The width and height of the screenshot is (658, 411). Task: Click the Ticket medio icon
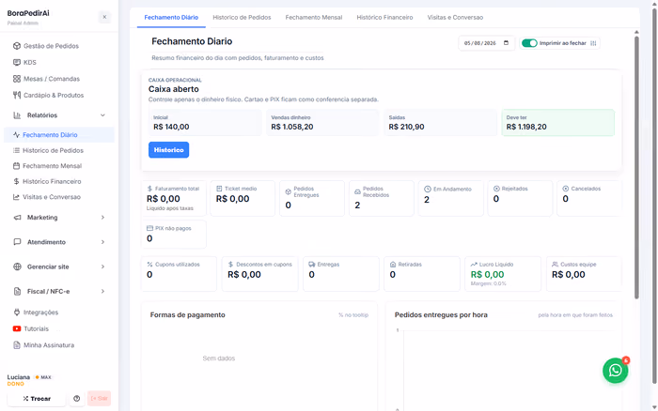tap(219, 189)
